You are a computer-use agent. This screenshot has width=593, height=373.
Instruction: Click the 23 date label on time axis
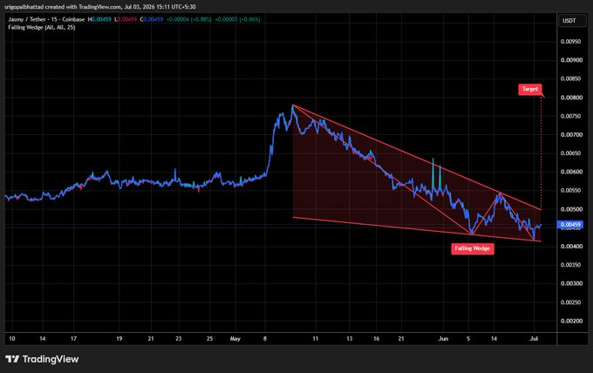tap(179, 339)
